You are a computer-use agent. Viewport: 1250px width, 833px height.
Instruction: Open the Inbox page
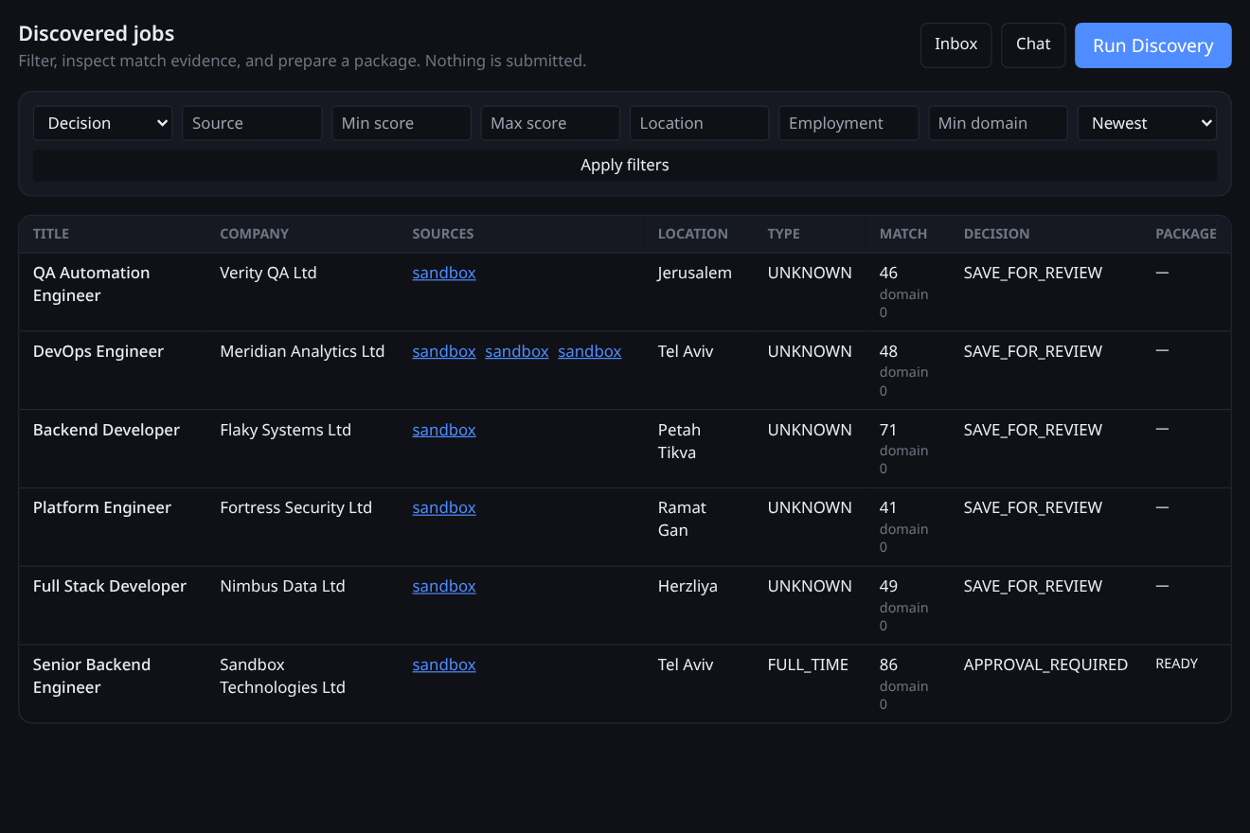click(x=955, y=44)
